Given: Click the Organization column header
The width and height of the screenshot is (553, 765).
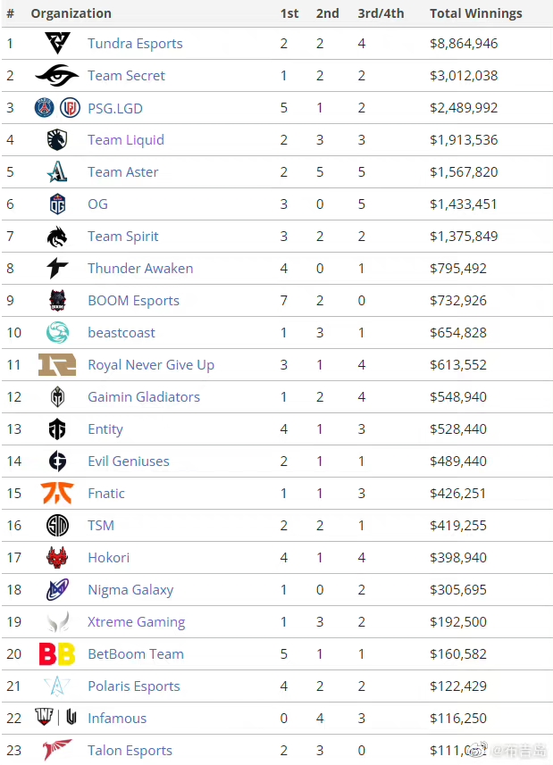Looking at the screenshot, I should [x=71, y=13].
